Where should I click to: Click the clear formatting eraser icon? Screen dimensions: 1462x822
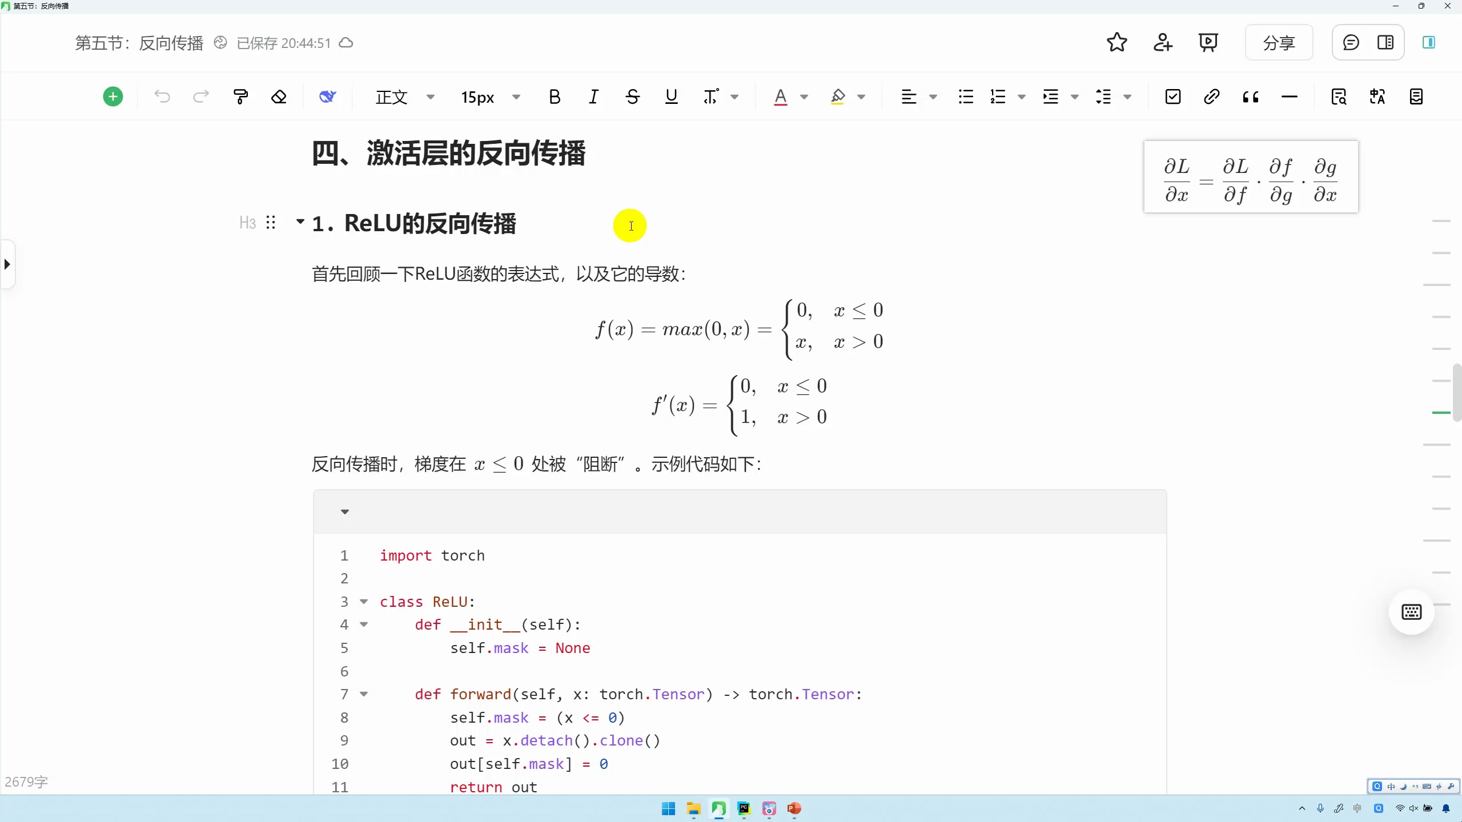coord(279,96)
